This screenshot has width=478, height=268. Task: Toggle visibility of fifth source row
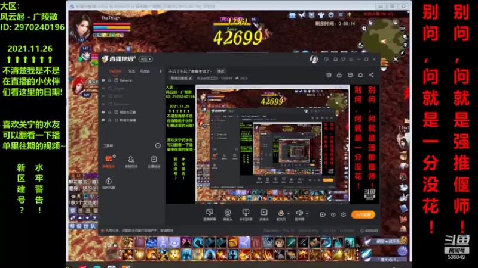coord(103,112)
